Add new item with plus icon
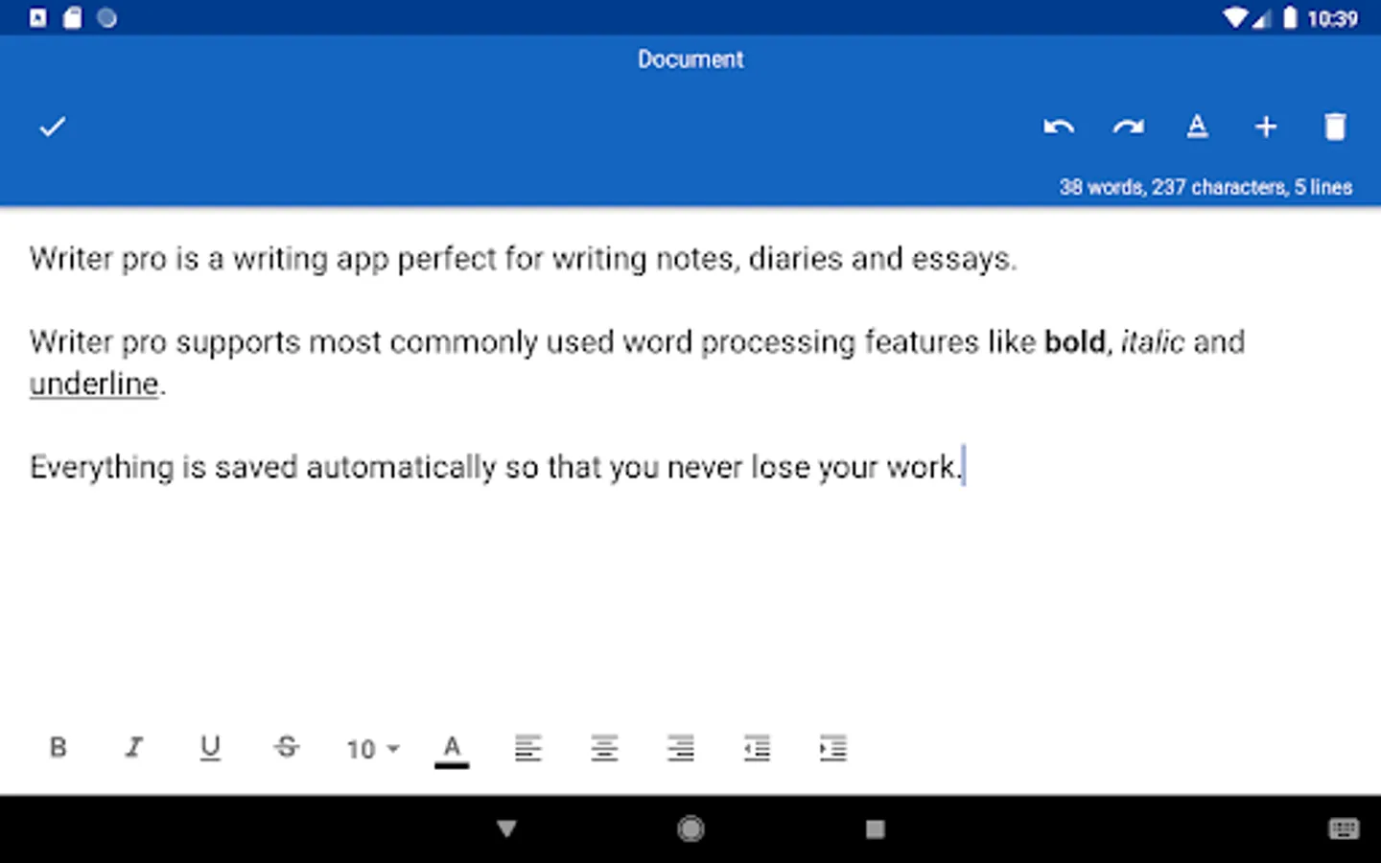This screenshot has height=863, width=1381. (x=1266, y=127)
